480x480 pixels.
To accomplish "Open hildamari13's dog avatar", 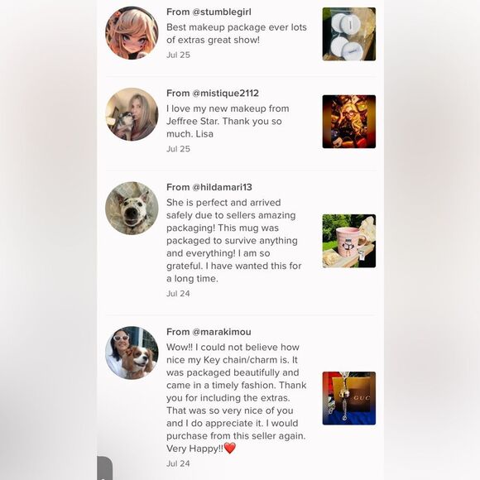I will click(132, 209).
